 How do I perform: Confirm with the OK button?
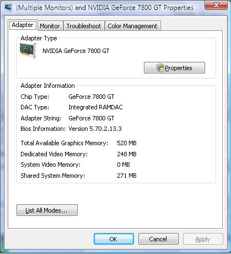[114, 239]
